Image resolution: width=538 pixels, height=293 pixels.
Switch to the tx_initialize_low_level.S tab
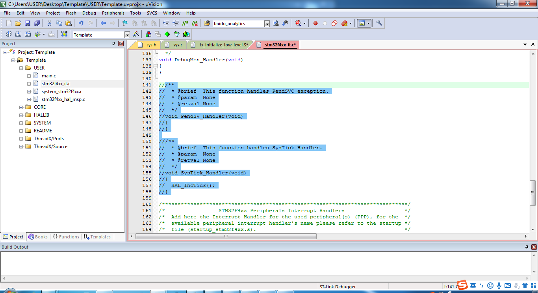tap(223, 45)
